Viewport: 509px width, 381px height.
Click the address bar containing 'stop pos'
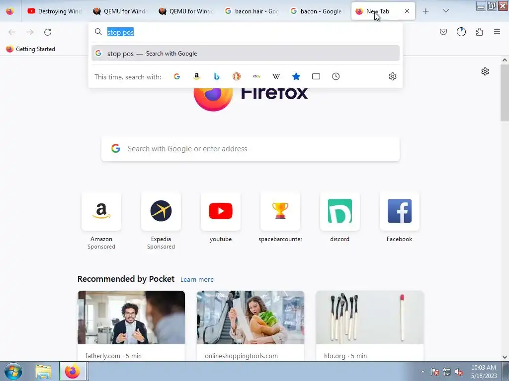point(246,32)
